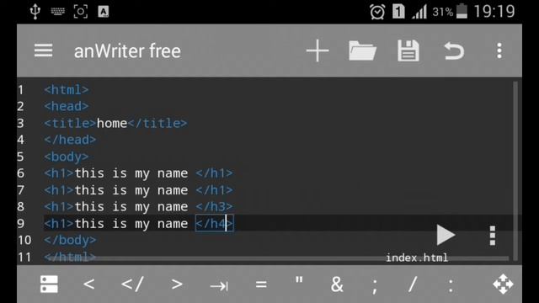Click the horizontal scrollbar under the code
Image resolution: width=539 pixels, height=303 pixels.
[276, 258]
